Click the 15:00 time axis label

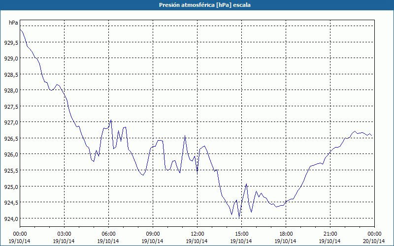241,234
